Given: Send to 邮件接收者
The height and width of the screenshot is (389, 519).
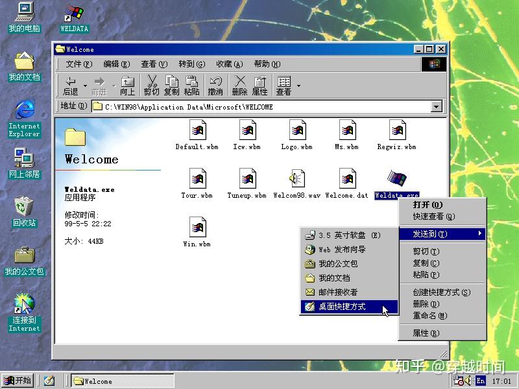Looking at the screenshot, I should click(349, 292).
